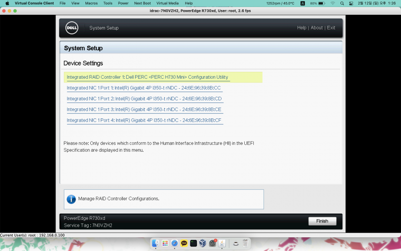
Task: Open Terminal from the Dock
Action: click(x=193, y=243)
